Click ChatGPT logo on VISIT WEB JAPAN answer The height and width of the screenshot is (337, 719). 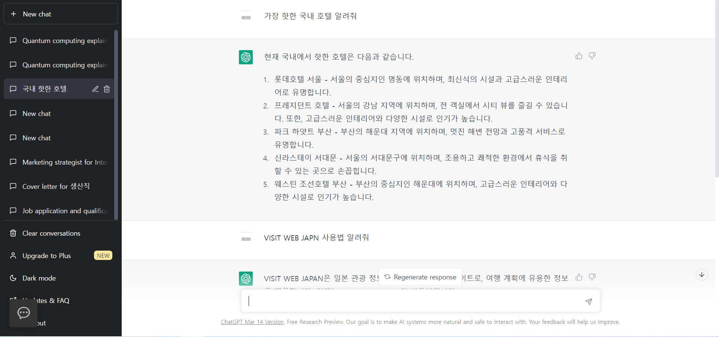pos(246,279)
